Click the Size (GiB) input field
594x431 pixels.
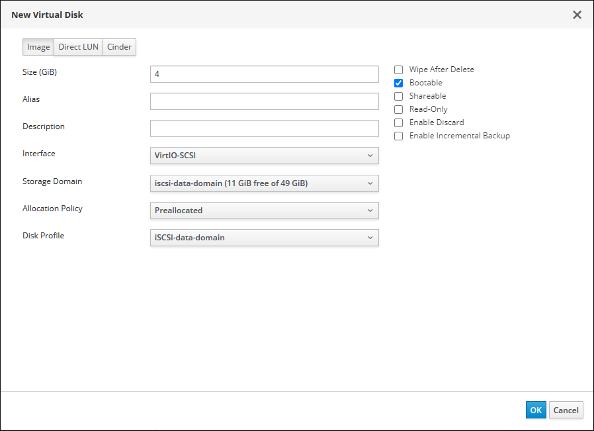(265, 74)
